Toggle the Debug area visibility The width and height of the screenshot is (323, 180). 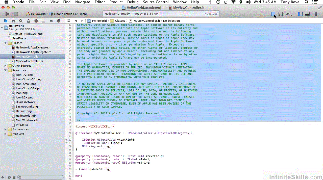[x=307, y=14]
